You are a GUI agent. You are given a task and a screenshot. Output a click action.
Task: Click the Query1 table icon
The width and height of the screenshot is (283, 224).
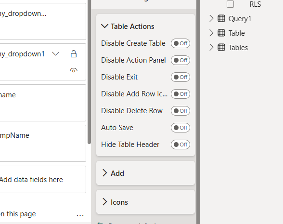[221, 18]
